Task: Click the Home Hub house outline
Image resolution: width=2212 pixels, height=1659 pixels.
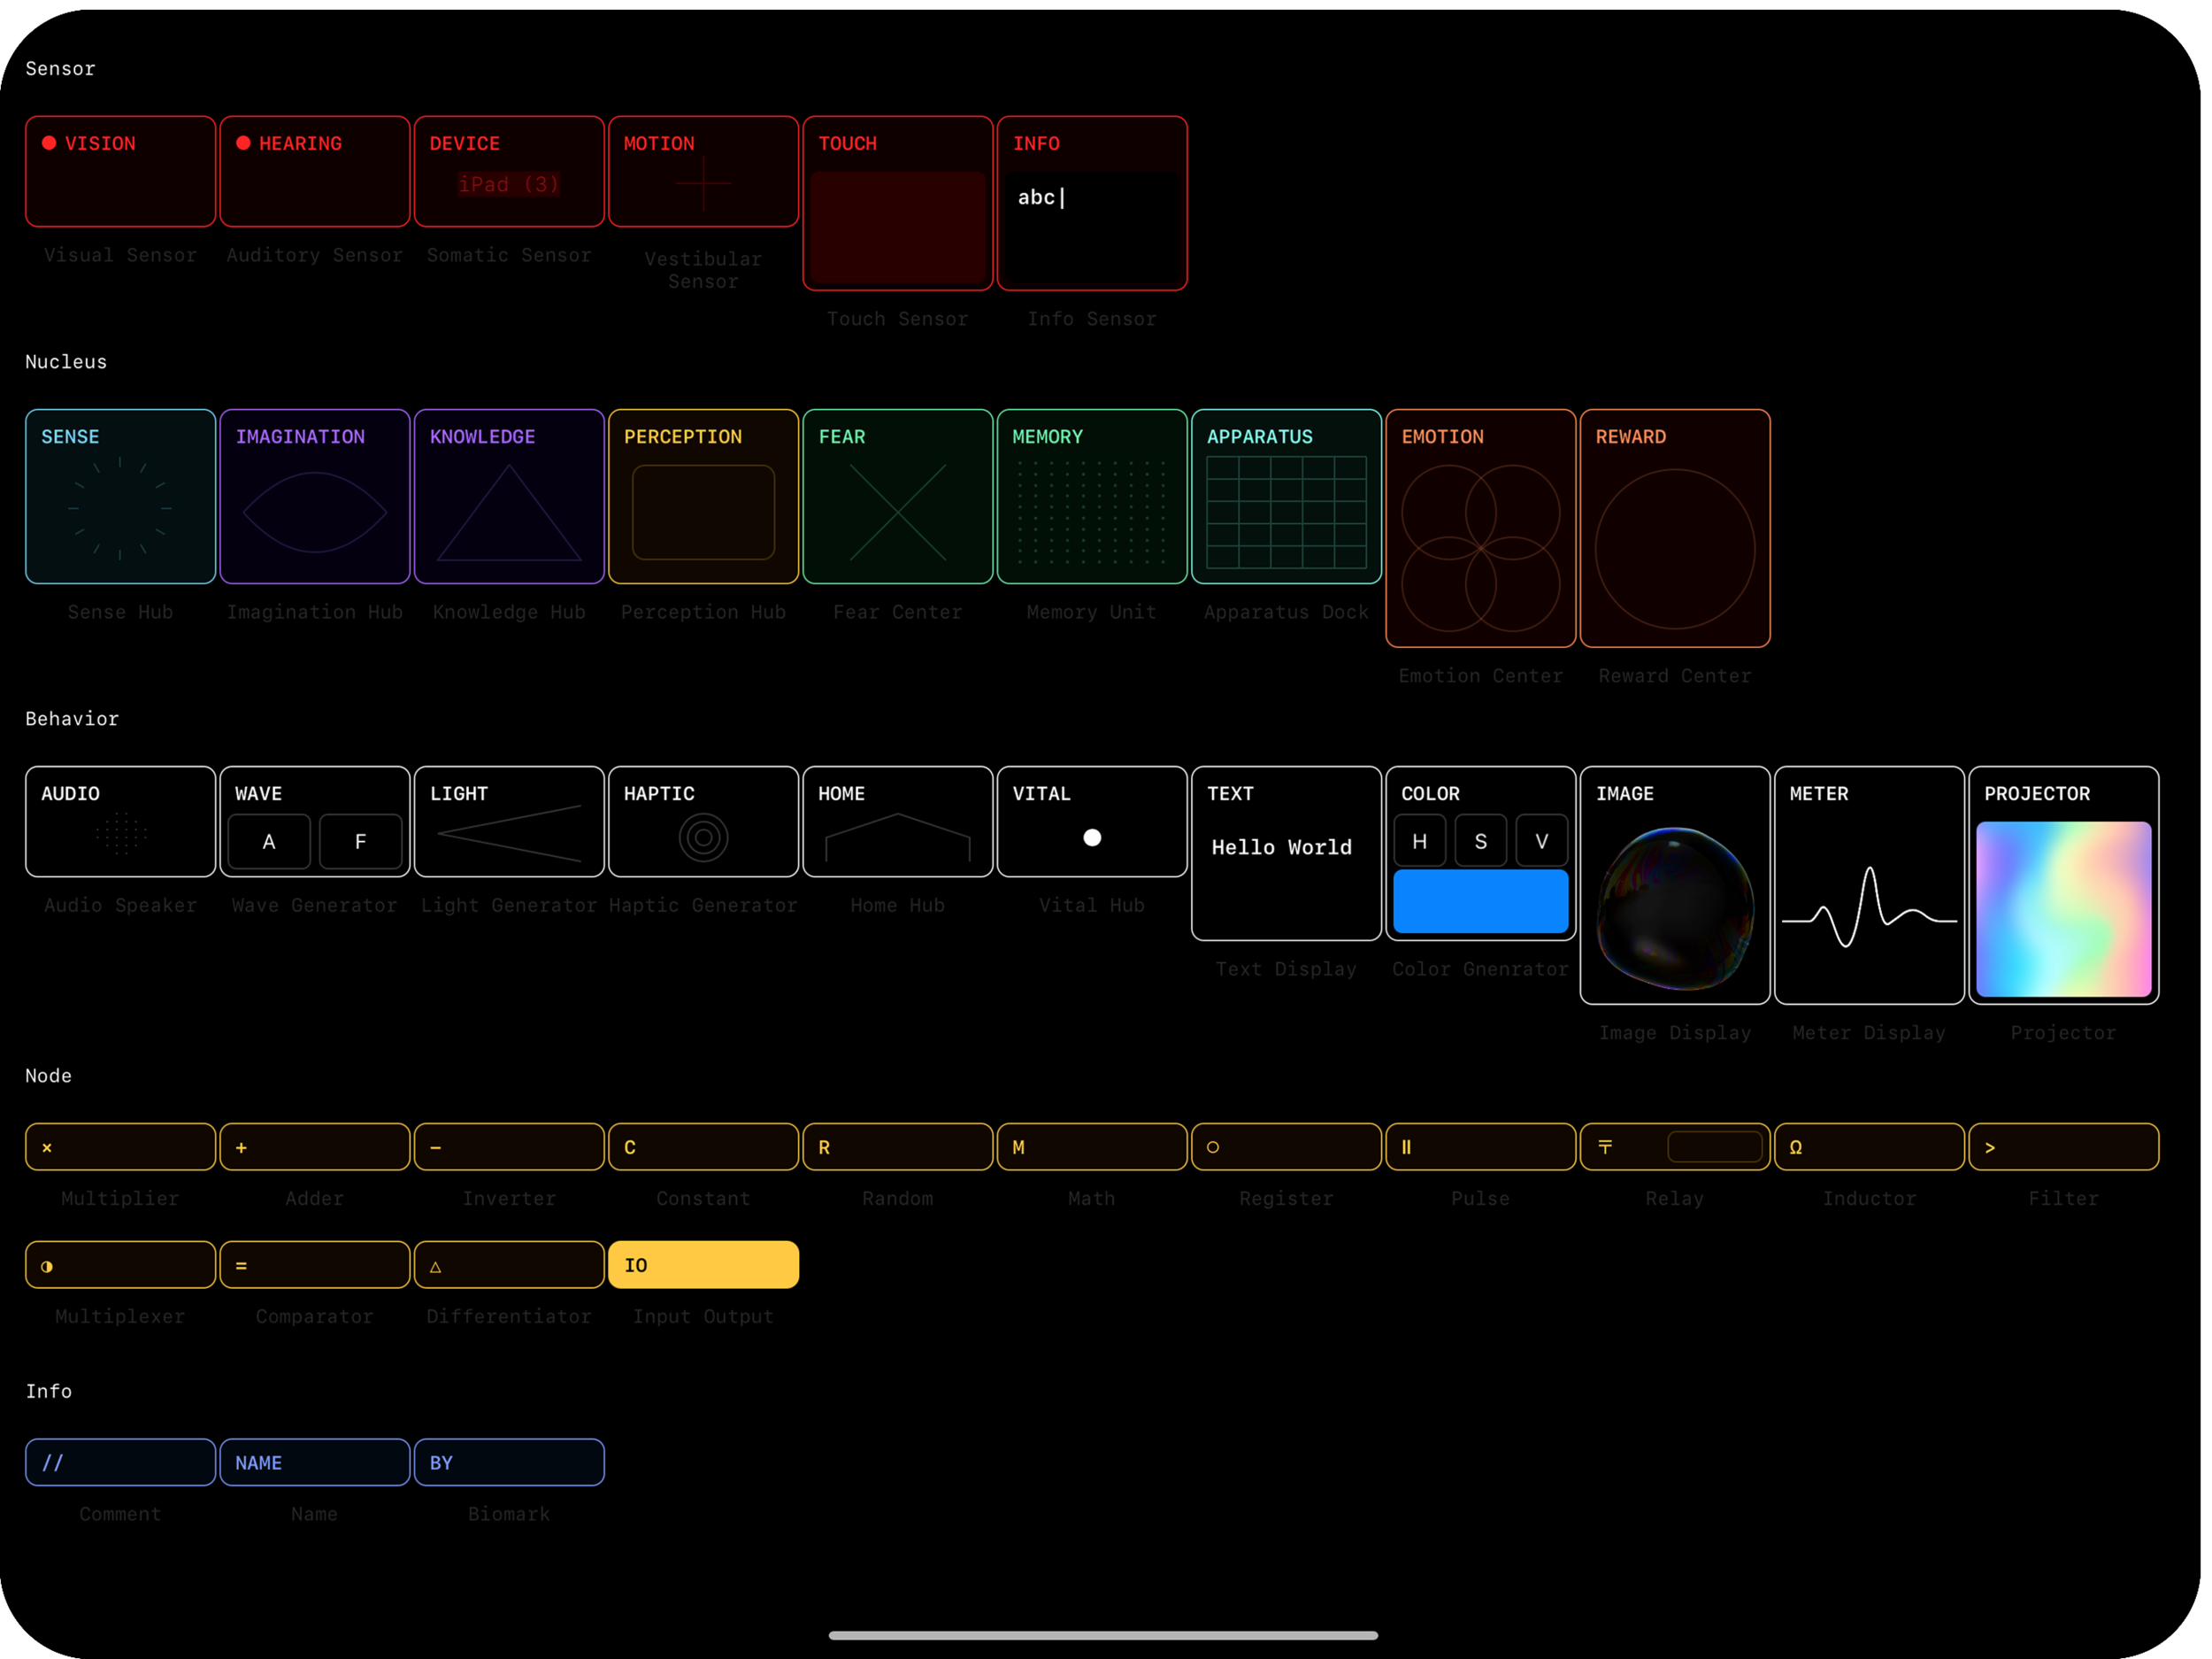Action: coord(897,837)
